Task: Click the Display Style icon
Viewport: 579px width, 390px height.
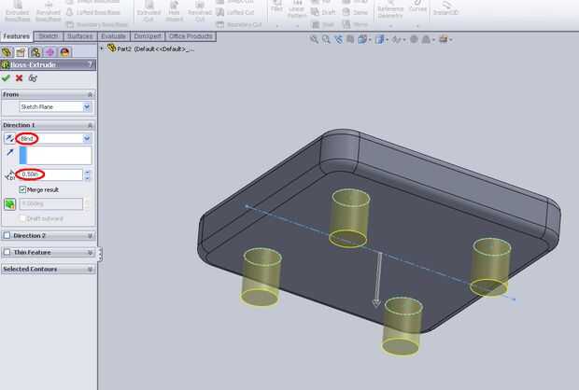Action: (379, 39)
